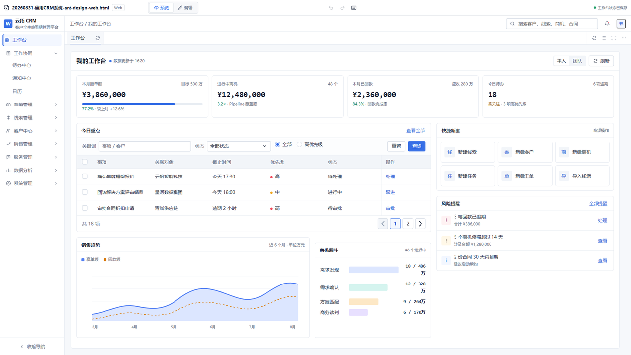
Task: Click the 刷新 button
Action: 601,61
